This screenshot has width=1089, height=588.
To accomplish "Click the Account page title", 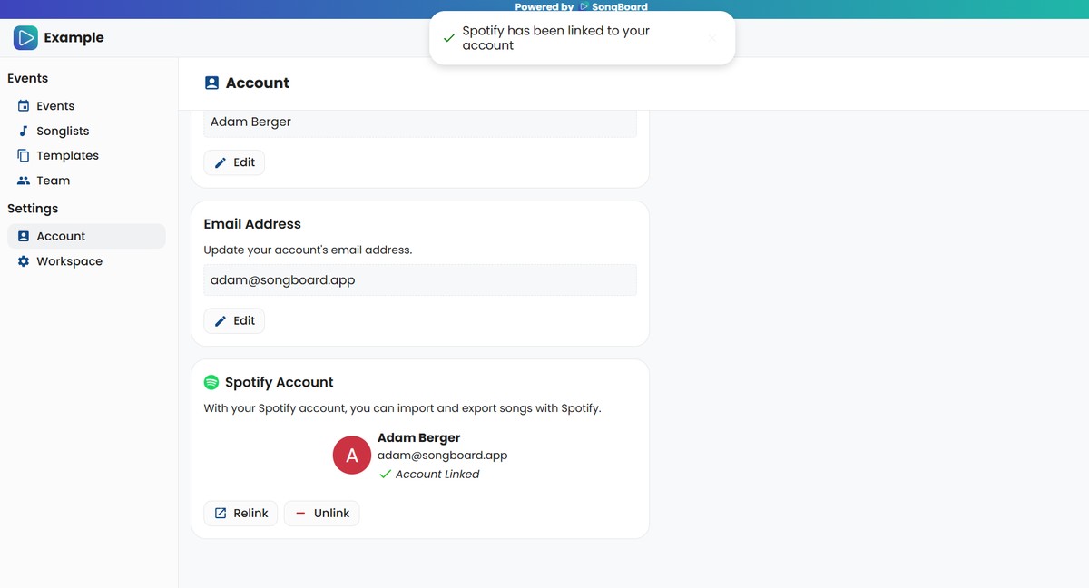I will [258, 83].
